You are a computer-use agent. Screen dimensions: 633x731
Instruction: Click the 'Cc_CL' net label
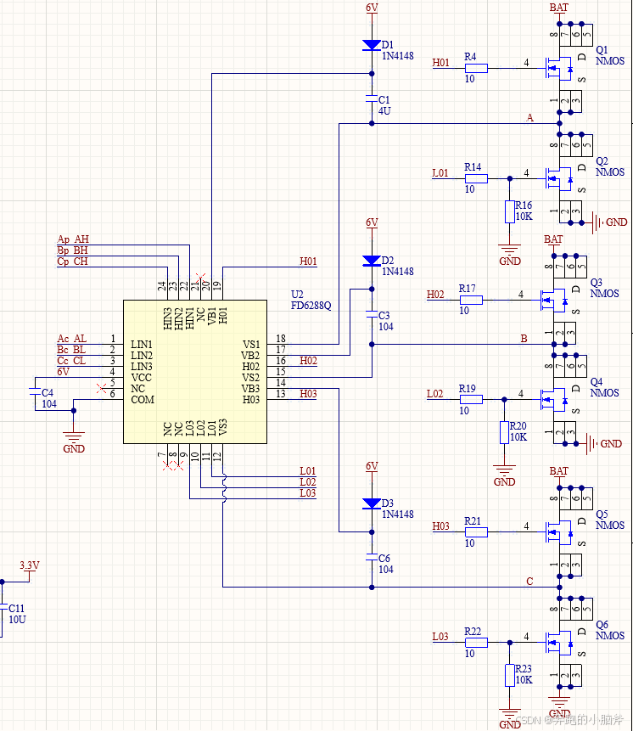pos(71,361)
